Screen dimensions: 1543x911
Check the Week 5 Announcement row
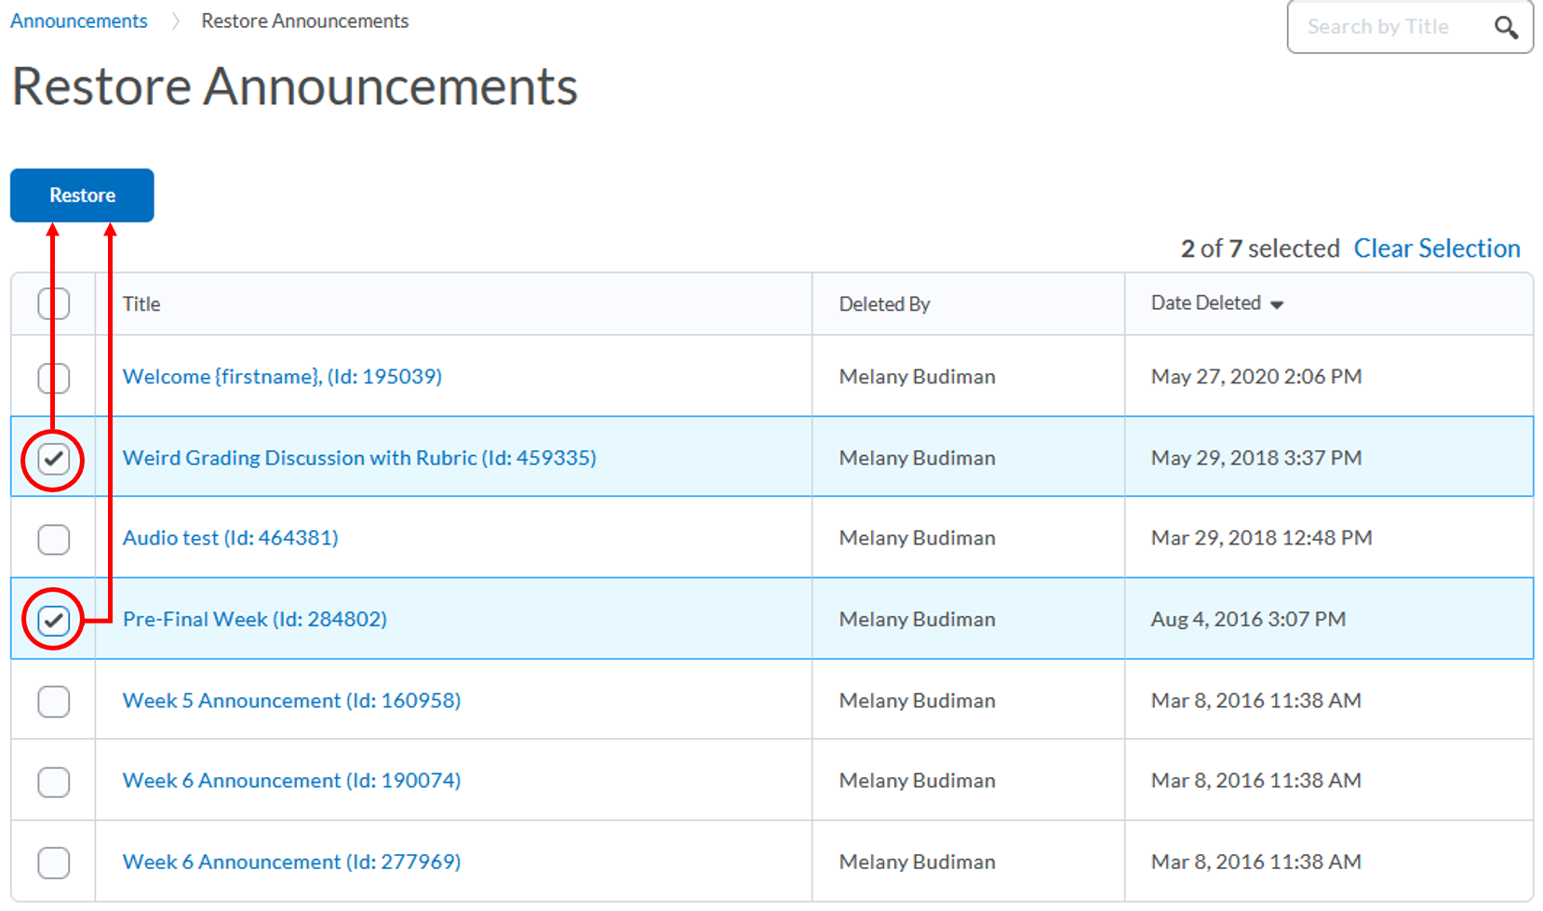53,701
